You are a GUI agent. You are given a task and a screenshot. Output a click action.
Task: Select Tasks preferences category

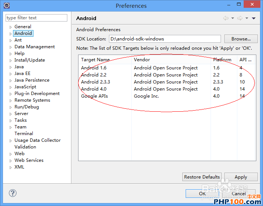coord(20,120)
